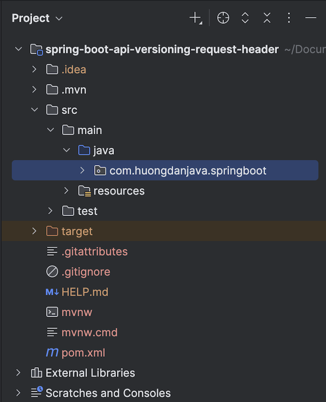Click the ignore icon next to .gitignore
Viewport: 326px width, 402px height.
[52, 272]
